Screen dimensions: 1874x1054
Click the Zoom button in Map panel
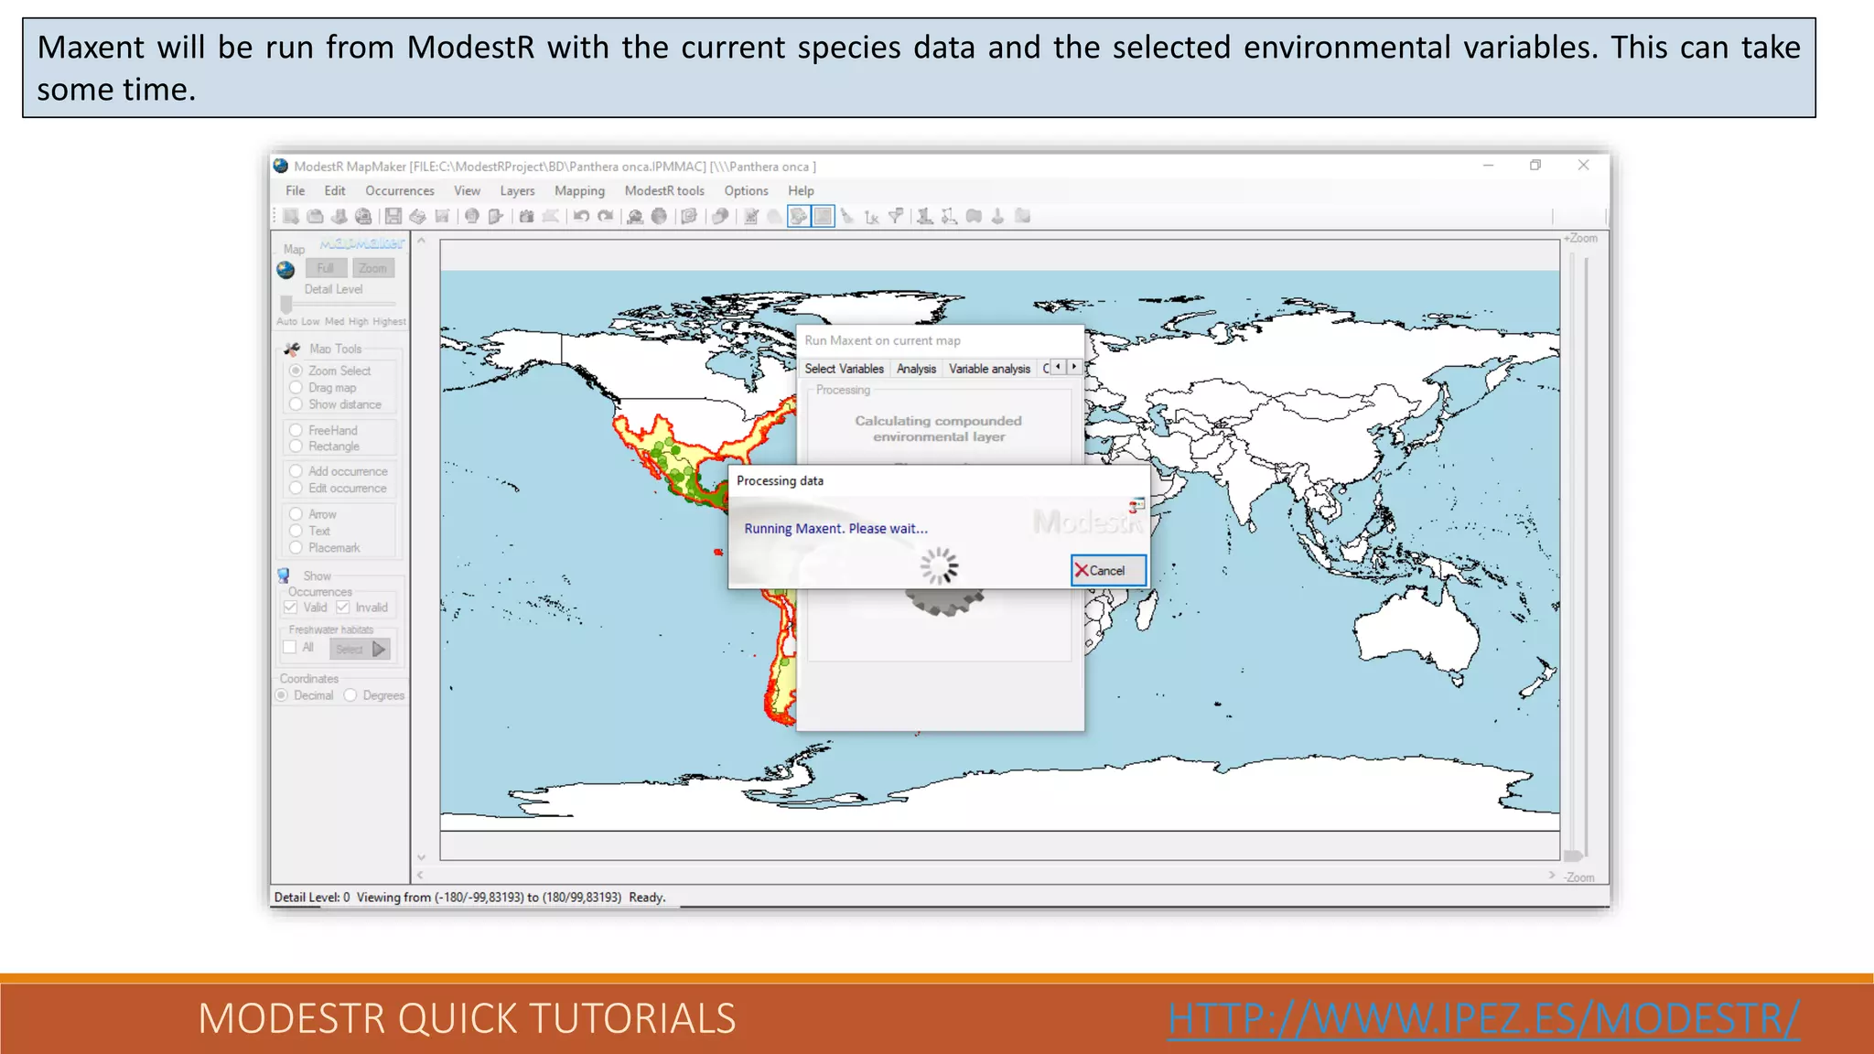372,268
